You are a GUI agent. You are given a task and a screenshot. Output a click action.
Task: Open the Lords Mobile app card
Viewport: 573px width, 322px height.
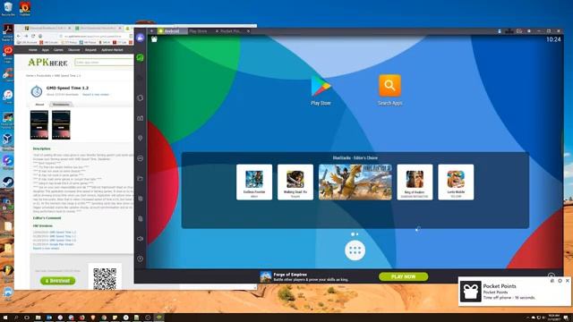(456, 182)
